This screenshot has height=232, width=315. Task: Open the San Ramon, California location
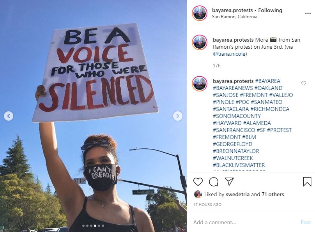tap(234, 17)
